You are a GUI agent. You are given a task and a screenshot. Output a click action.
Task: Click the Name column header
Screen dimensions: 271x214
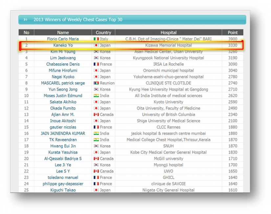[x=63, y=33]
